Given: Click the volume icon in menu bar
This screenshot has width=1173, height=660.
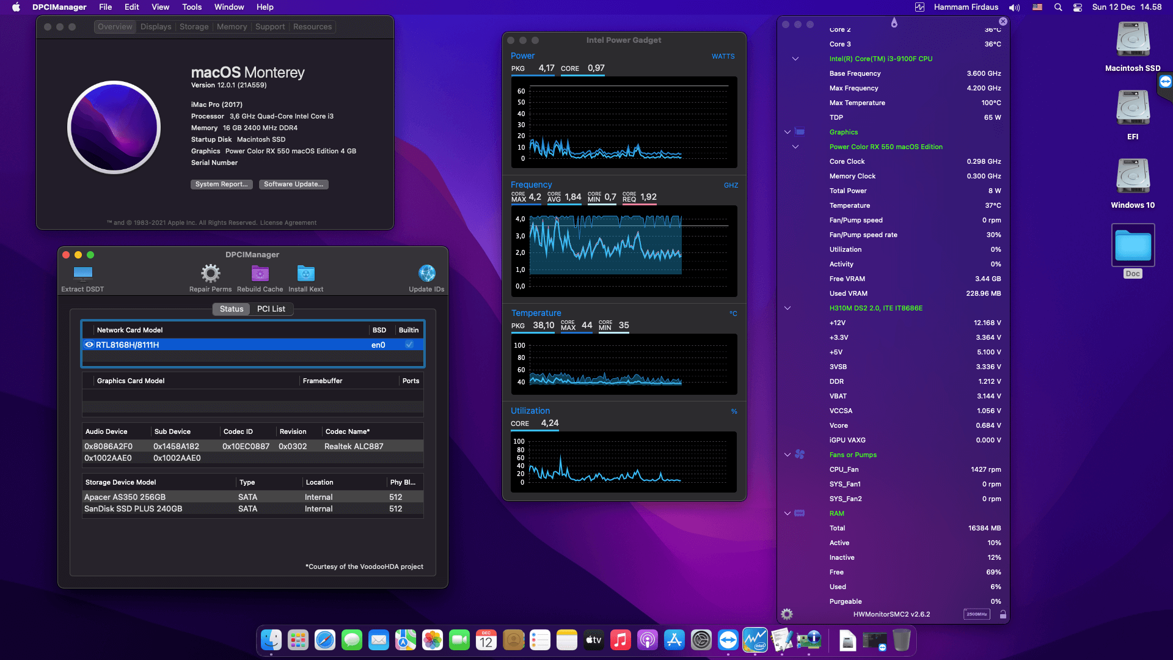Looking at the screenshot, I should click(x=1014, y=7).
